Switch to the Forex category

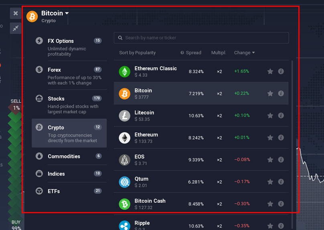coord(69,76)
